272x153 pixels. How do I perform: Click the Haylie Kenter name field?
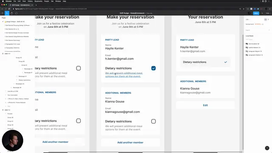tap(114, 48)
